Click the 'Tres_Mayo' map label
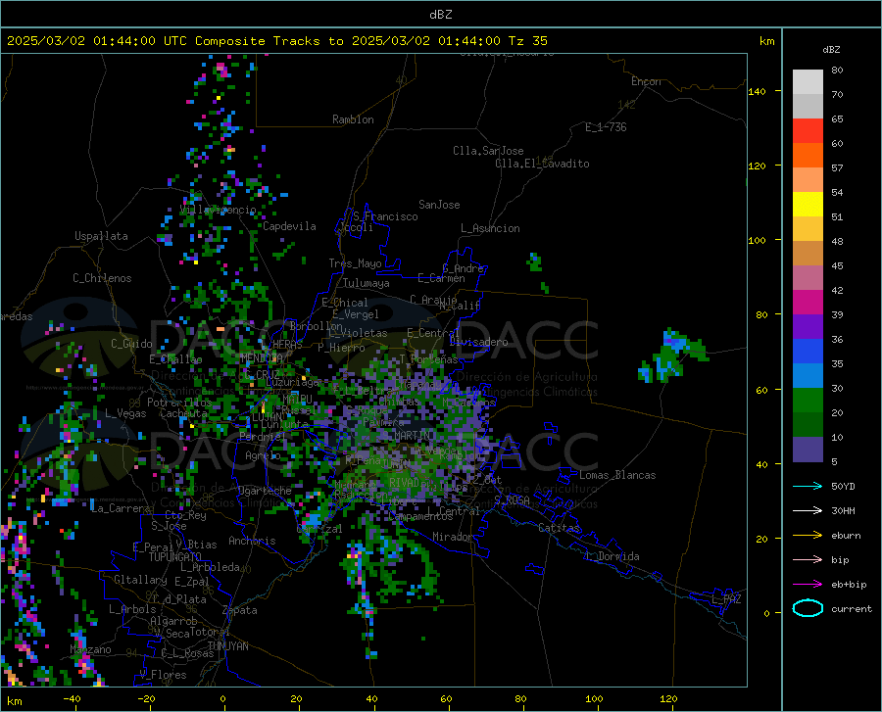The width and height of the screenshot is (882, 712). point(355,263)
